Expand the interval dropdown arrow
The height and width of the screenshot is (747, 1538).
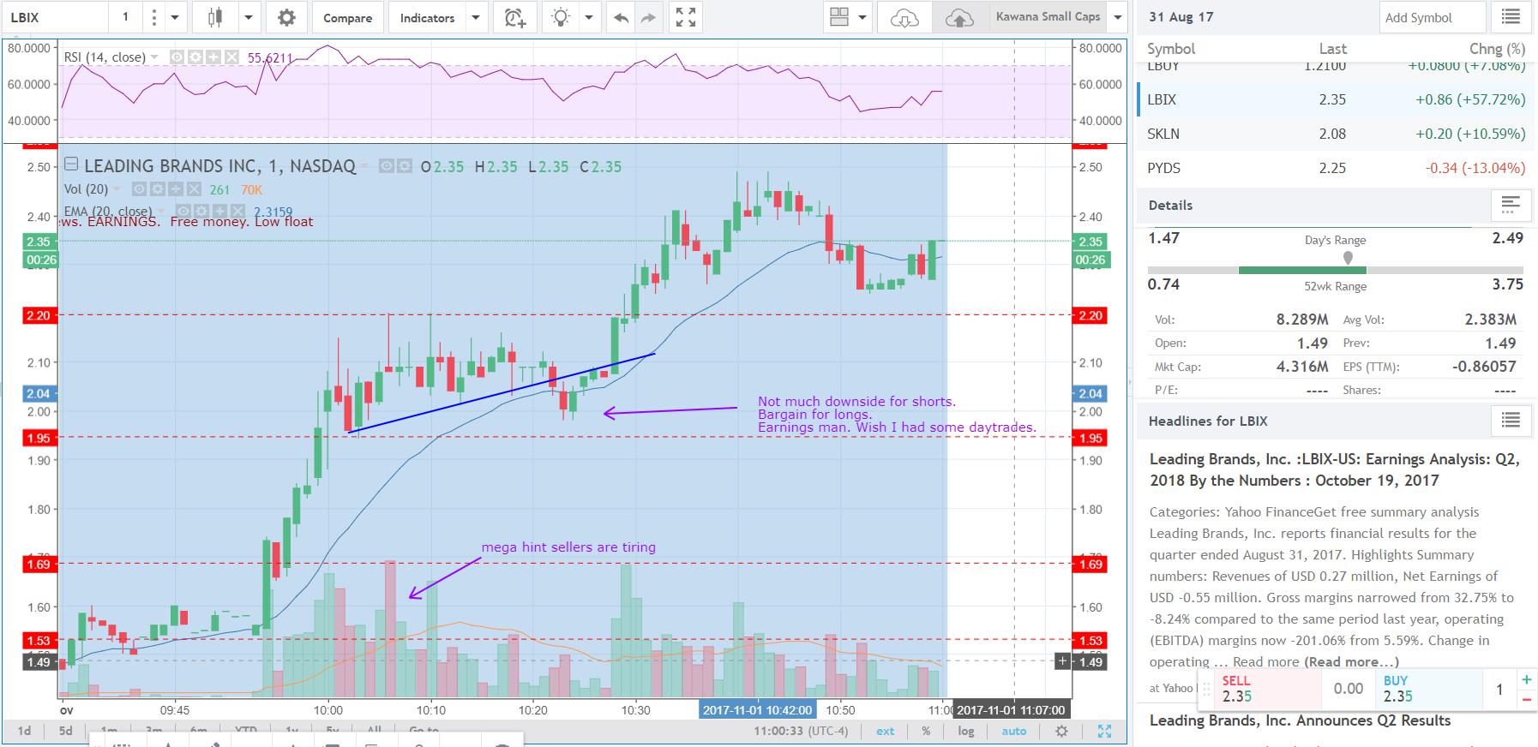pyautogui.click(x=176, y=17)
